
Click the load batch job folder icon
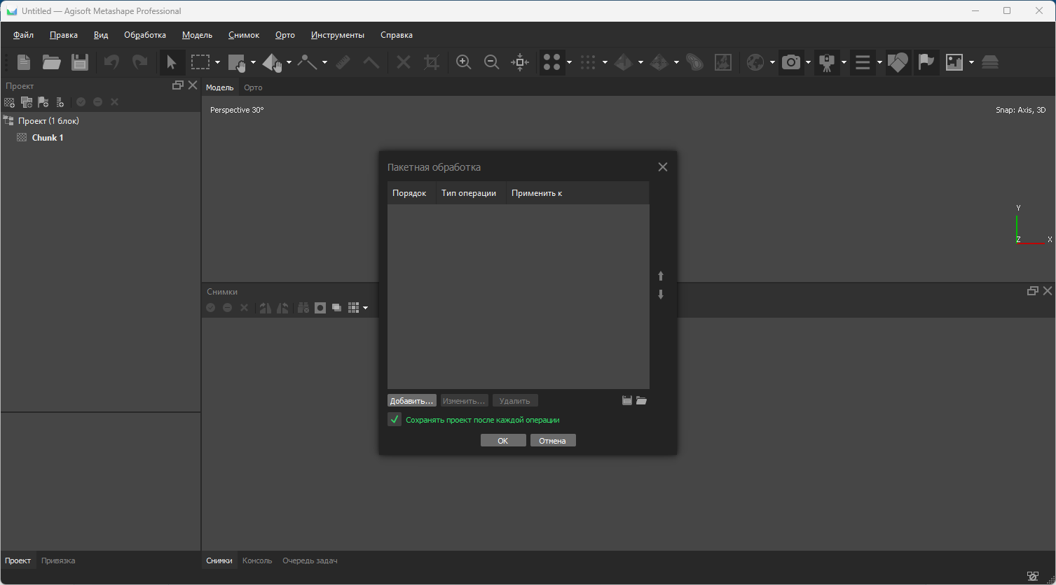(x=641, y=401)
